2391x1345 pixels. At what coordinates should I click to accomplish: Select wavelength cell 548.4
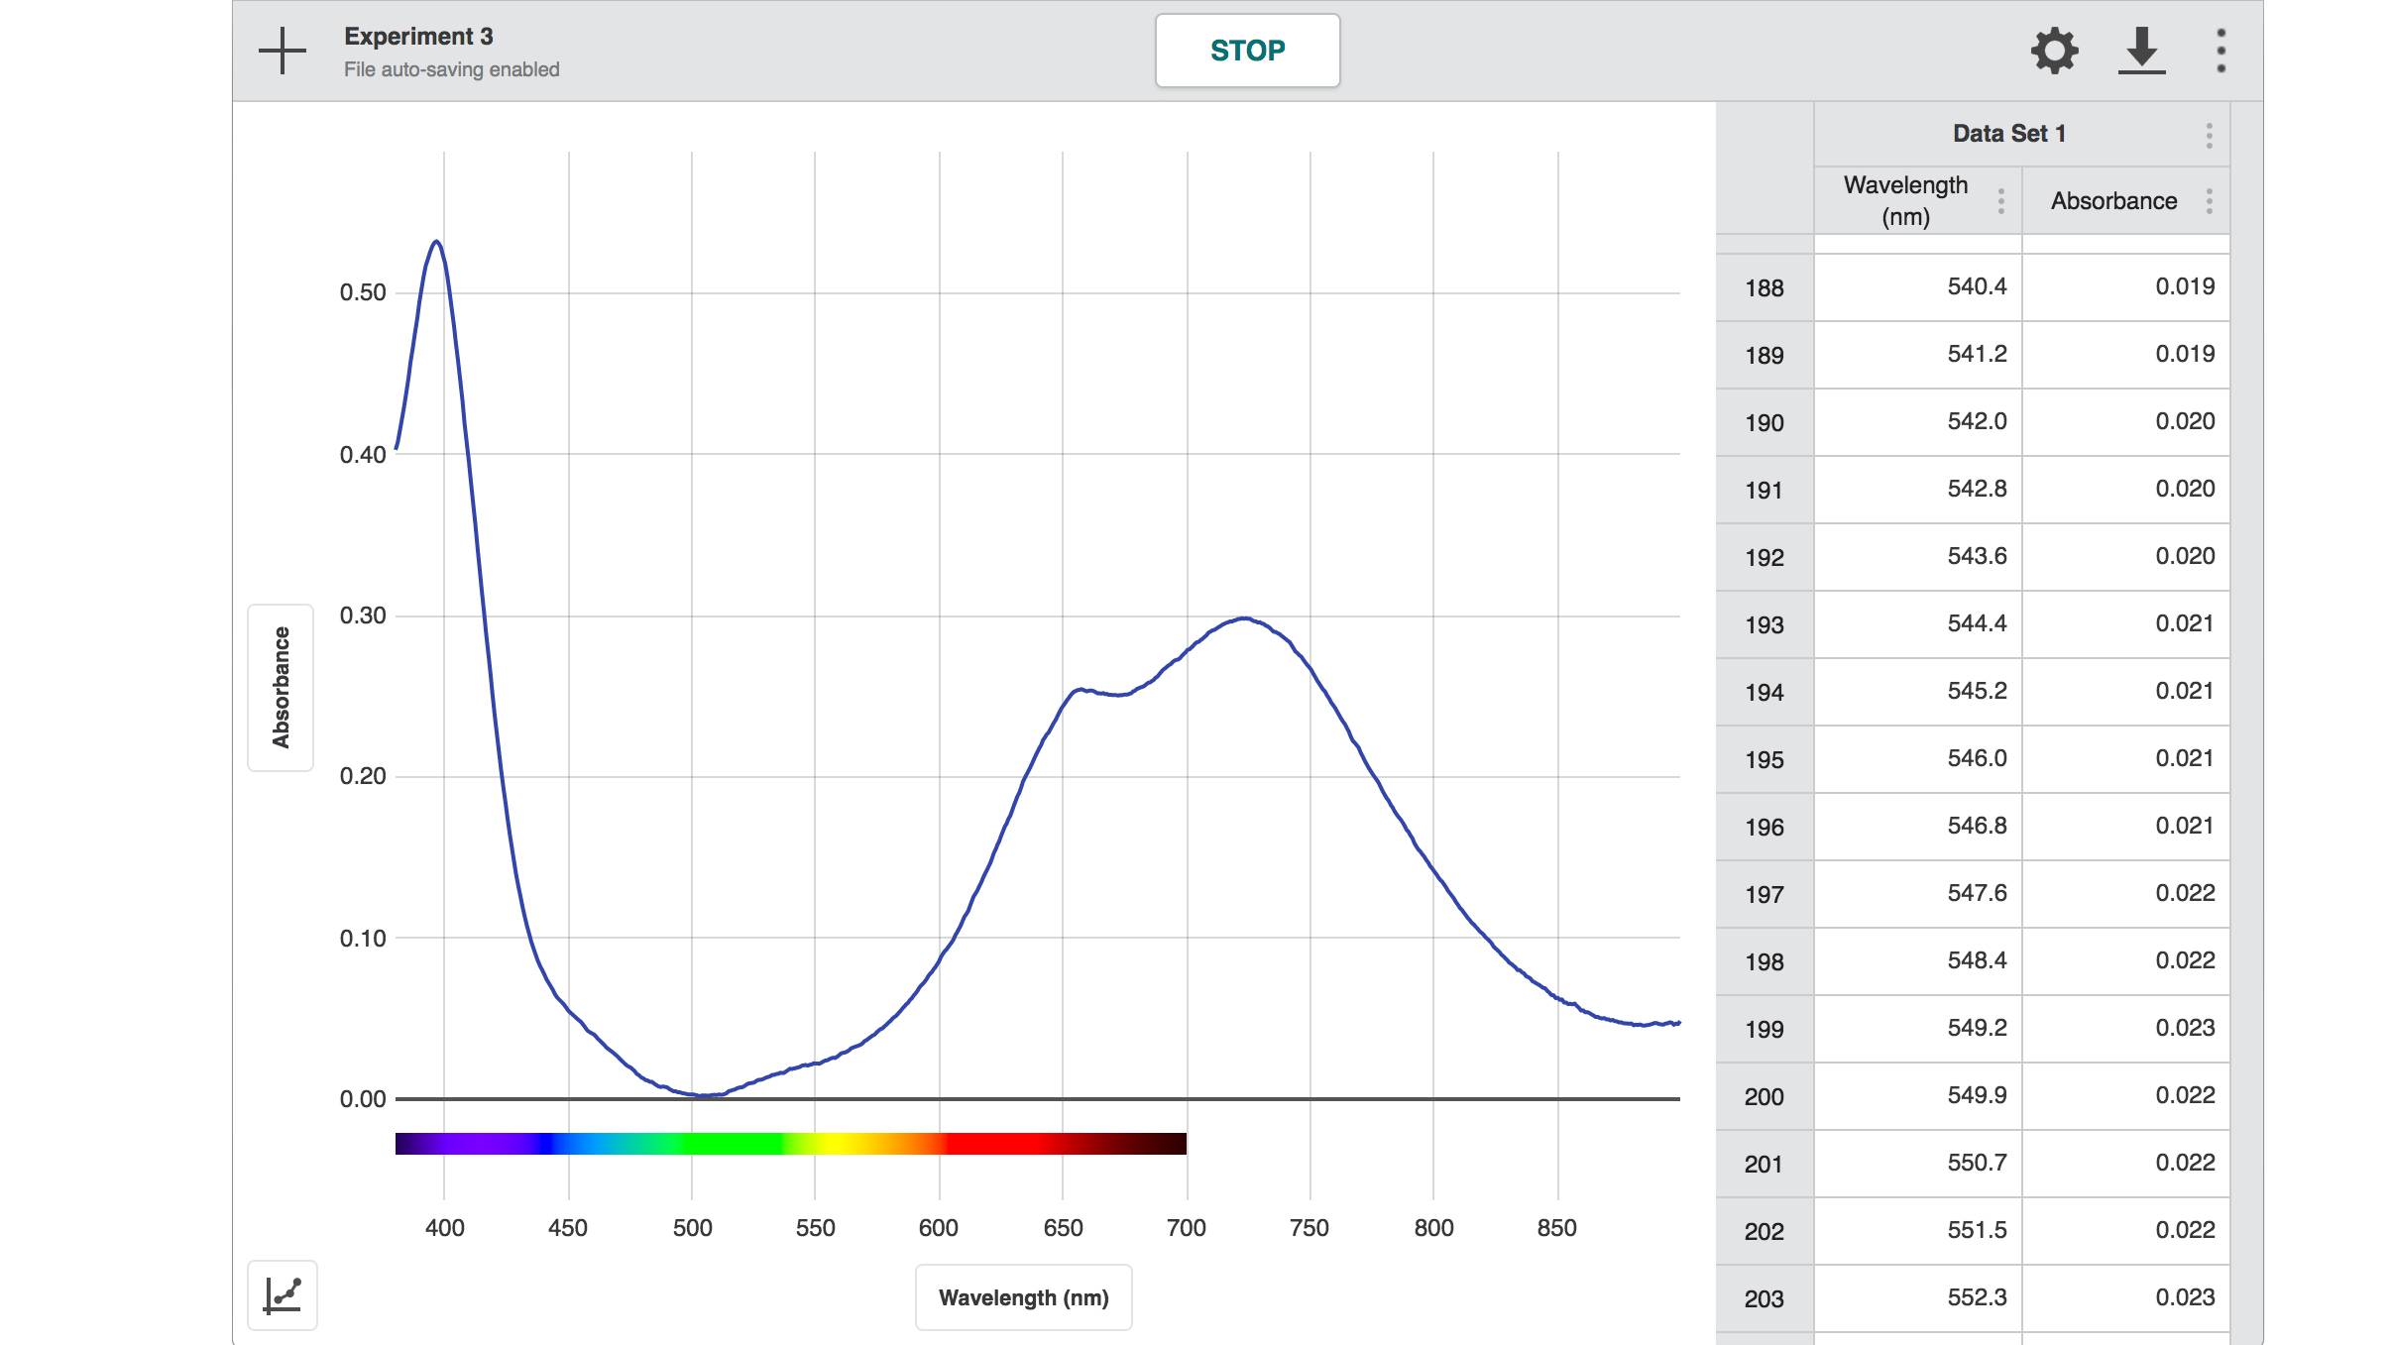(1918, 960)
